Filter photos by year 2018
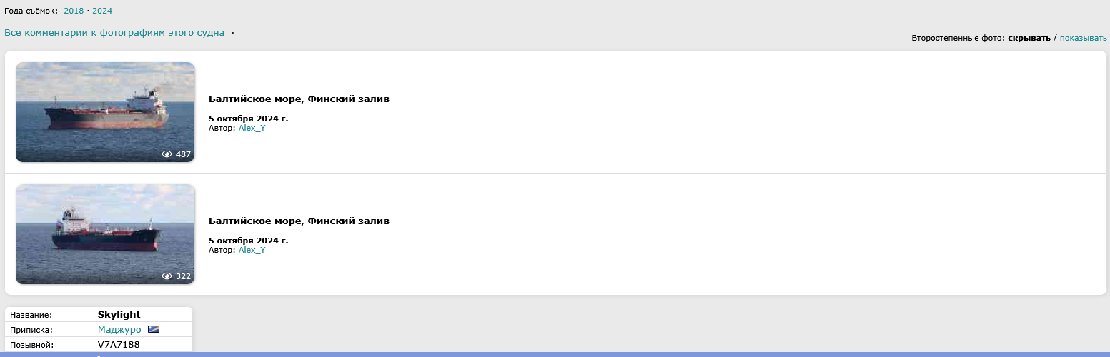This screenshot has width=1110, height=357. coord(74,11)
